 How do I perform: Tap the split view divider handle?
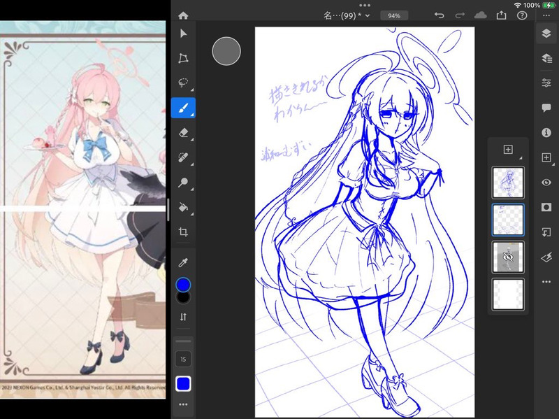click(168, 210)
